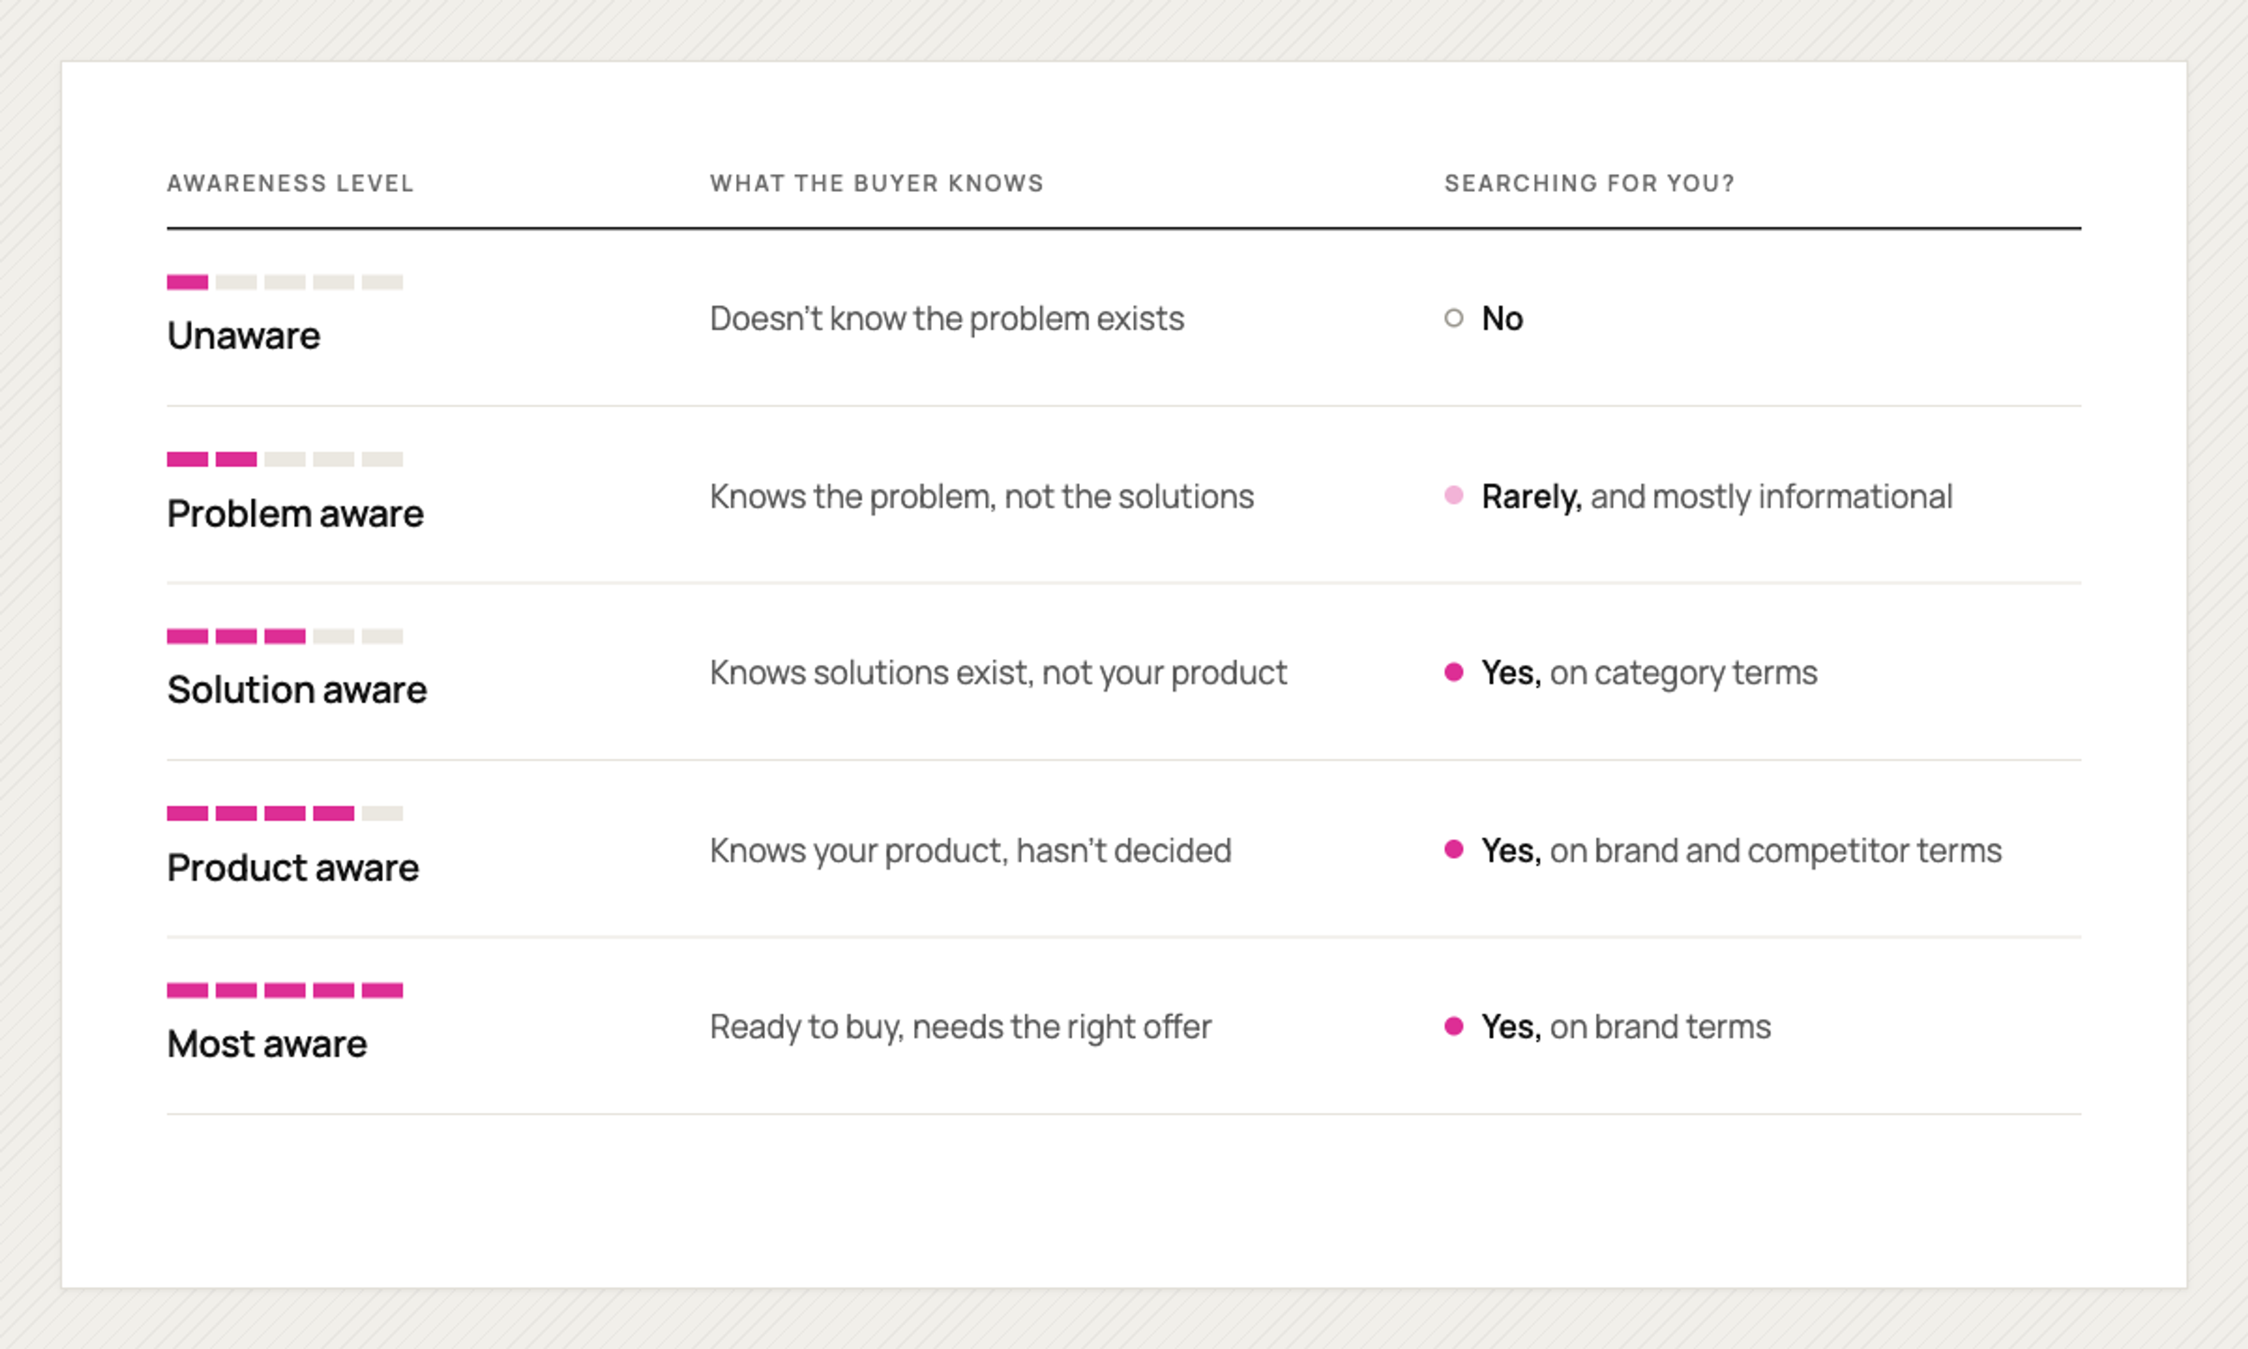Click the level meter above 'Solution aware'
The width and height of the screenshot is (2248, 1349).
click(x=285, y=636)
